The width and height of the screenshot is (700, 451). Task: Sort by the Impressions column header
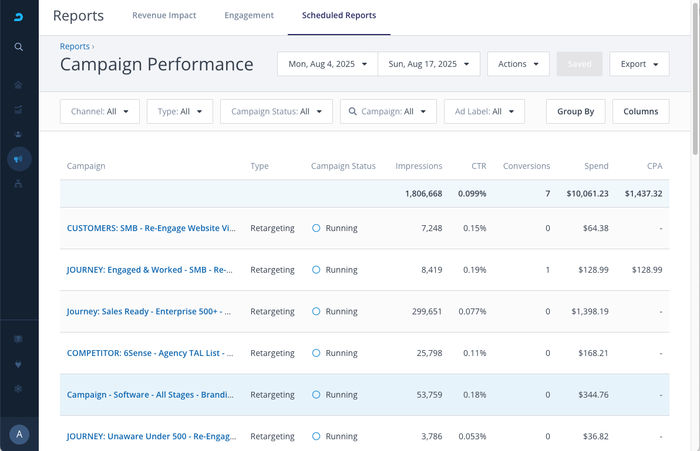(419, 166)
